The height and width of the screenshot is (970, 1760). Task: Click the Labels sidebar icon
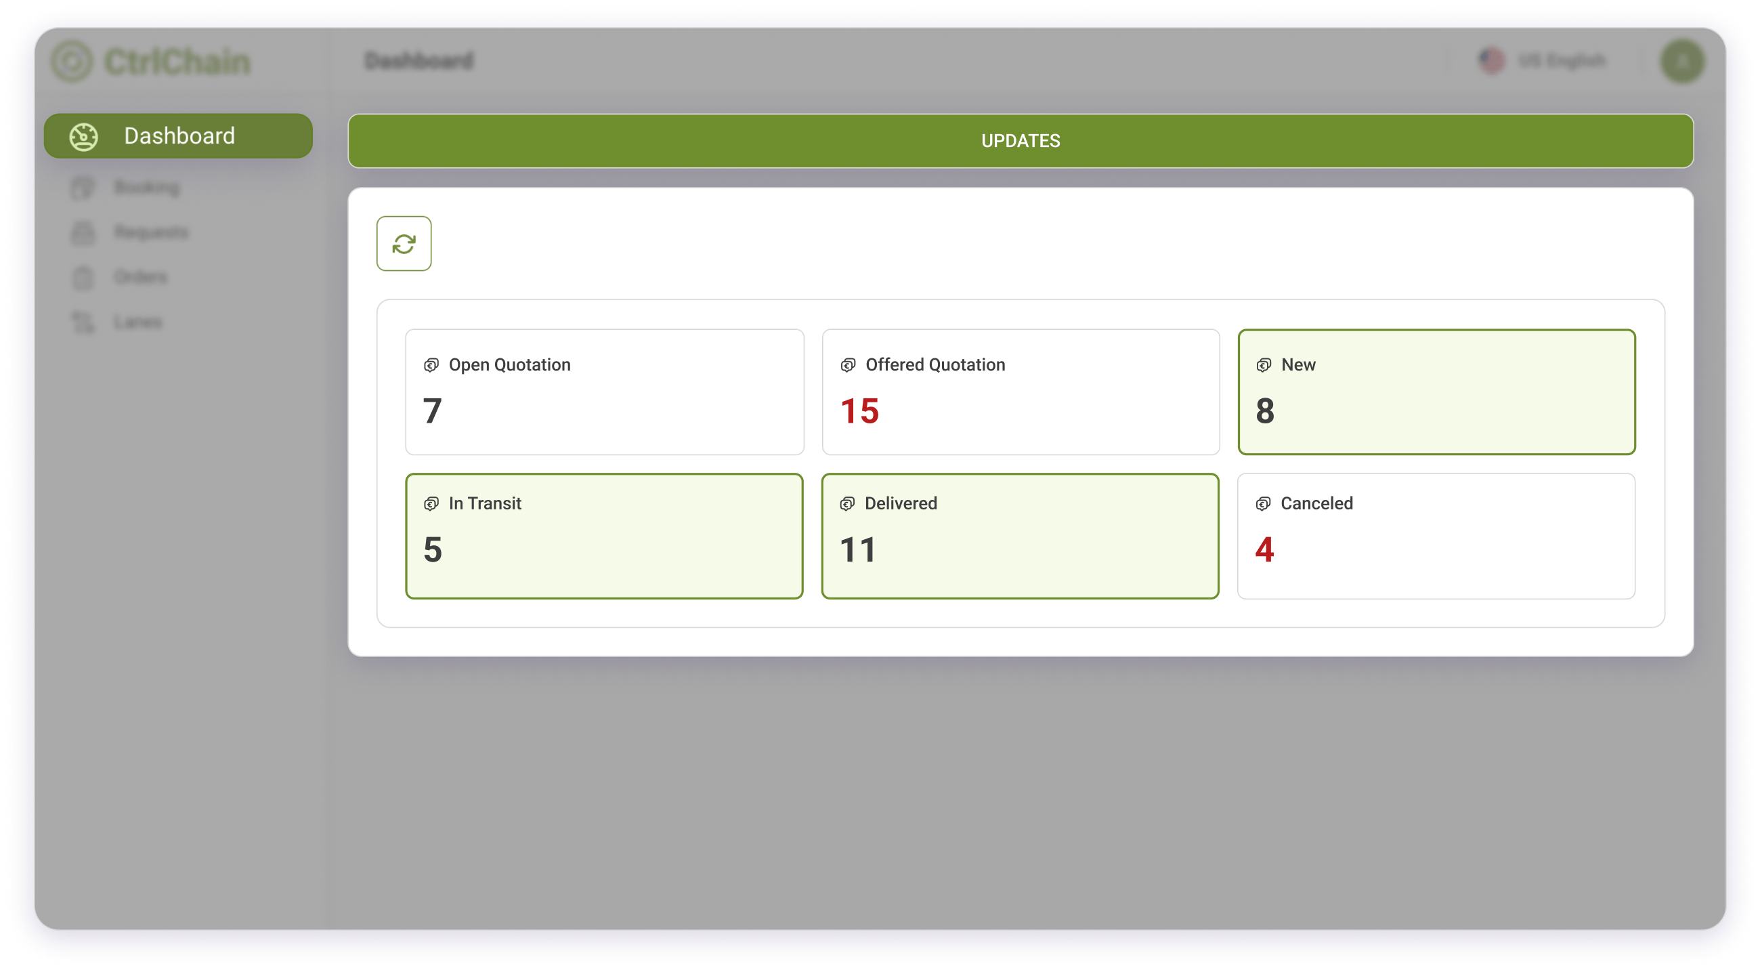[x=85, y=321]
